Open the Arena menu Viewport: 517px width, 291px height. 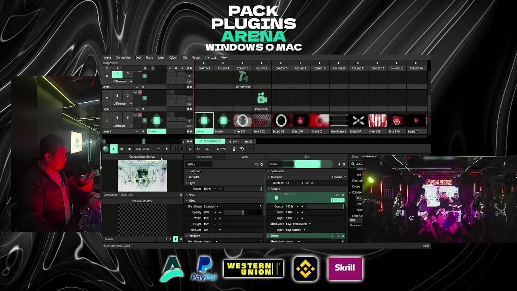[107, 57]
